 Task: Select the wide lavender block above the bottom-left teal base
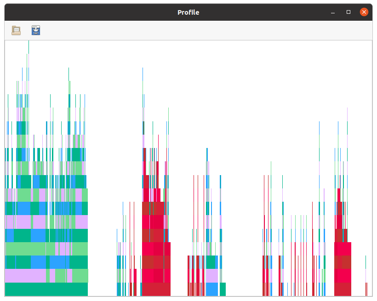(x=25, y=276)
